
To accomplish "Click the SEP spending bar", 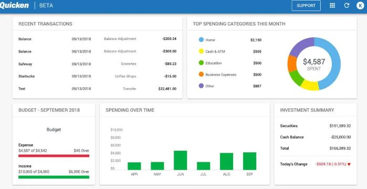I will tap(249, 161).
